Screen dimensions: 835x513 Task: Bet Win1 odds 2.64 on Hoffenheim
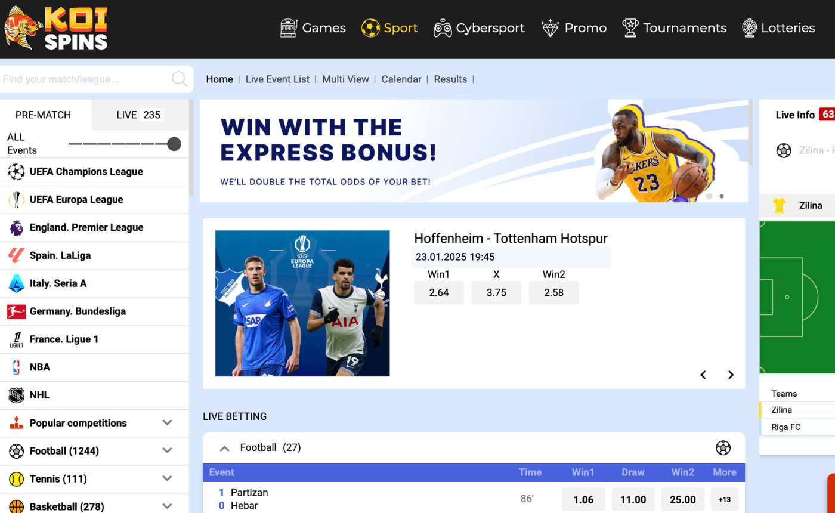(439, 293)
